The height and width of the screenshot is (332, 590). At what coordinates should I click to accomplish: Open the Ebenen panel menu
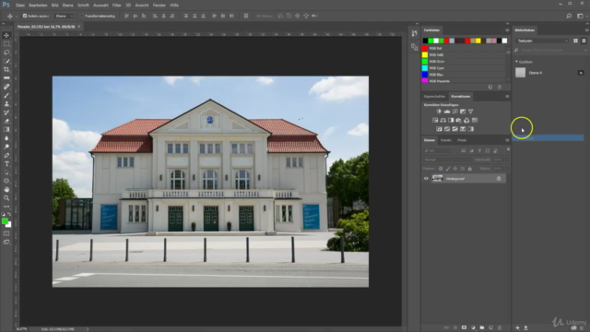pyautogui.click(x=507, y=140)
